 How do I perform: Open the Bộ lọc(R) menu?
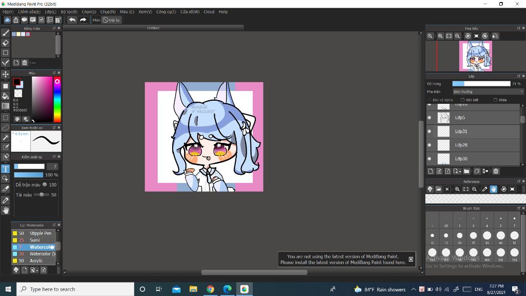pos(69,12)
